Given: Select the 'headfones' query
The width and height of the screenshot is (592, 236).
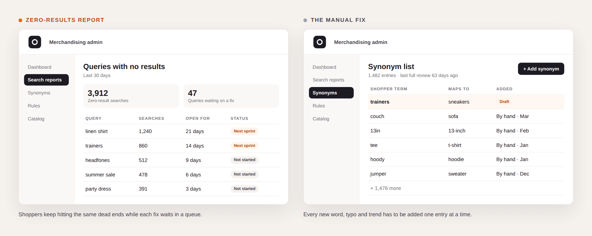Looking at the screenshot, I should (x=97, y=160).
